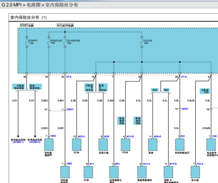Screen dimensions: 218x183
Task: Click the 导航 option tag
Action: click(166, 90)
